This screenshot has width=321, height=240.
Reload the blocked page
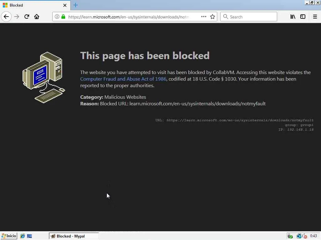pyautogui.click(x=27, y=17)
